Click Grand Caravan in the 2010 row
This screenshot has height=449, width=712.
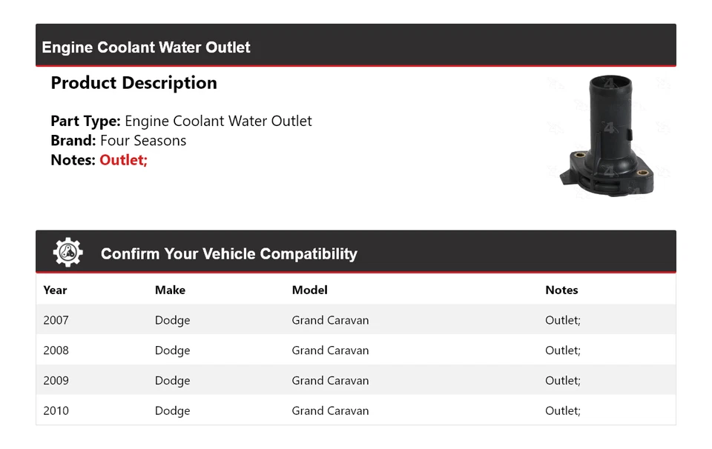click(330, 410)
